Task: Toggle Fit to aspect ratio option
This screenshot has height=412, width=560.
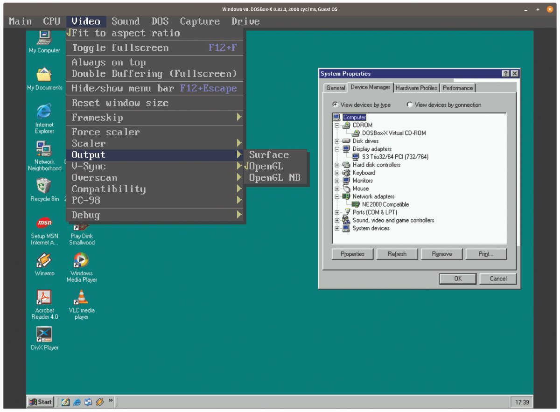Action: [x=154, y=33]
